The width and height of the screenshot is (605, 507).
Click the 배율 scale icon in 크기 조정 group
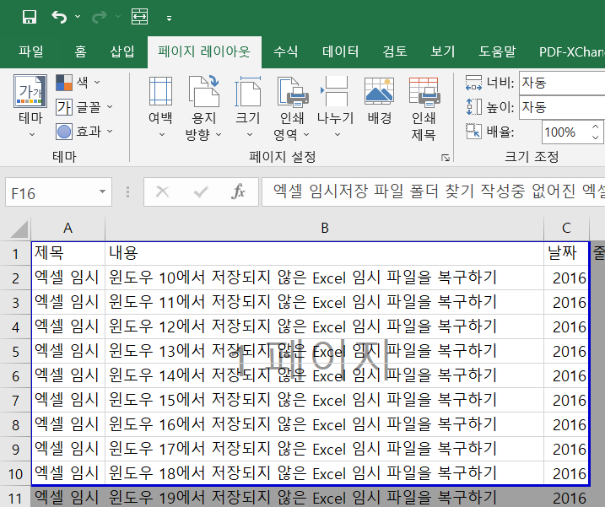473,132
